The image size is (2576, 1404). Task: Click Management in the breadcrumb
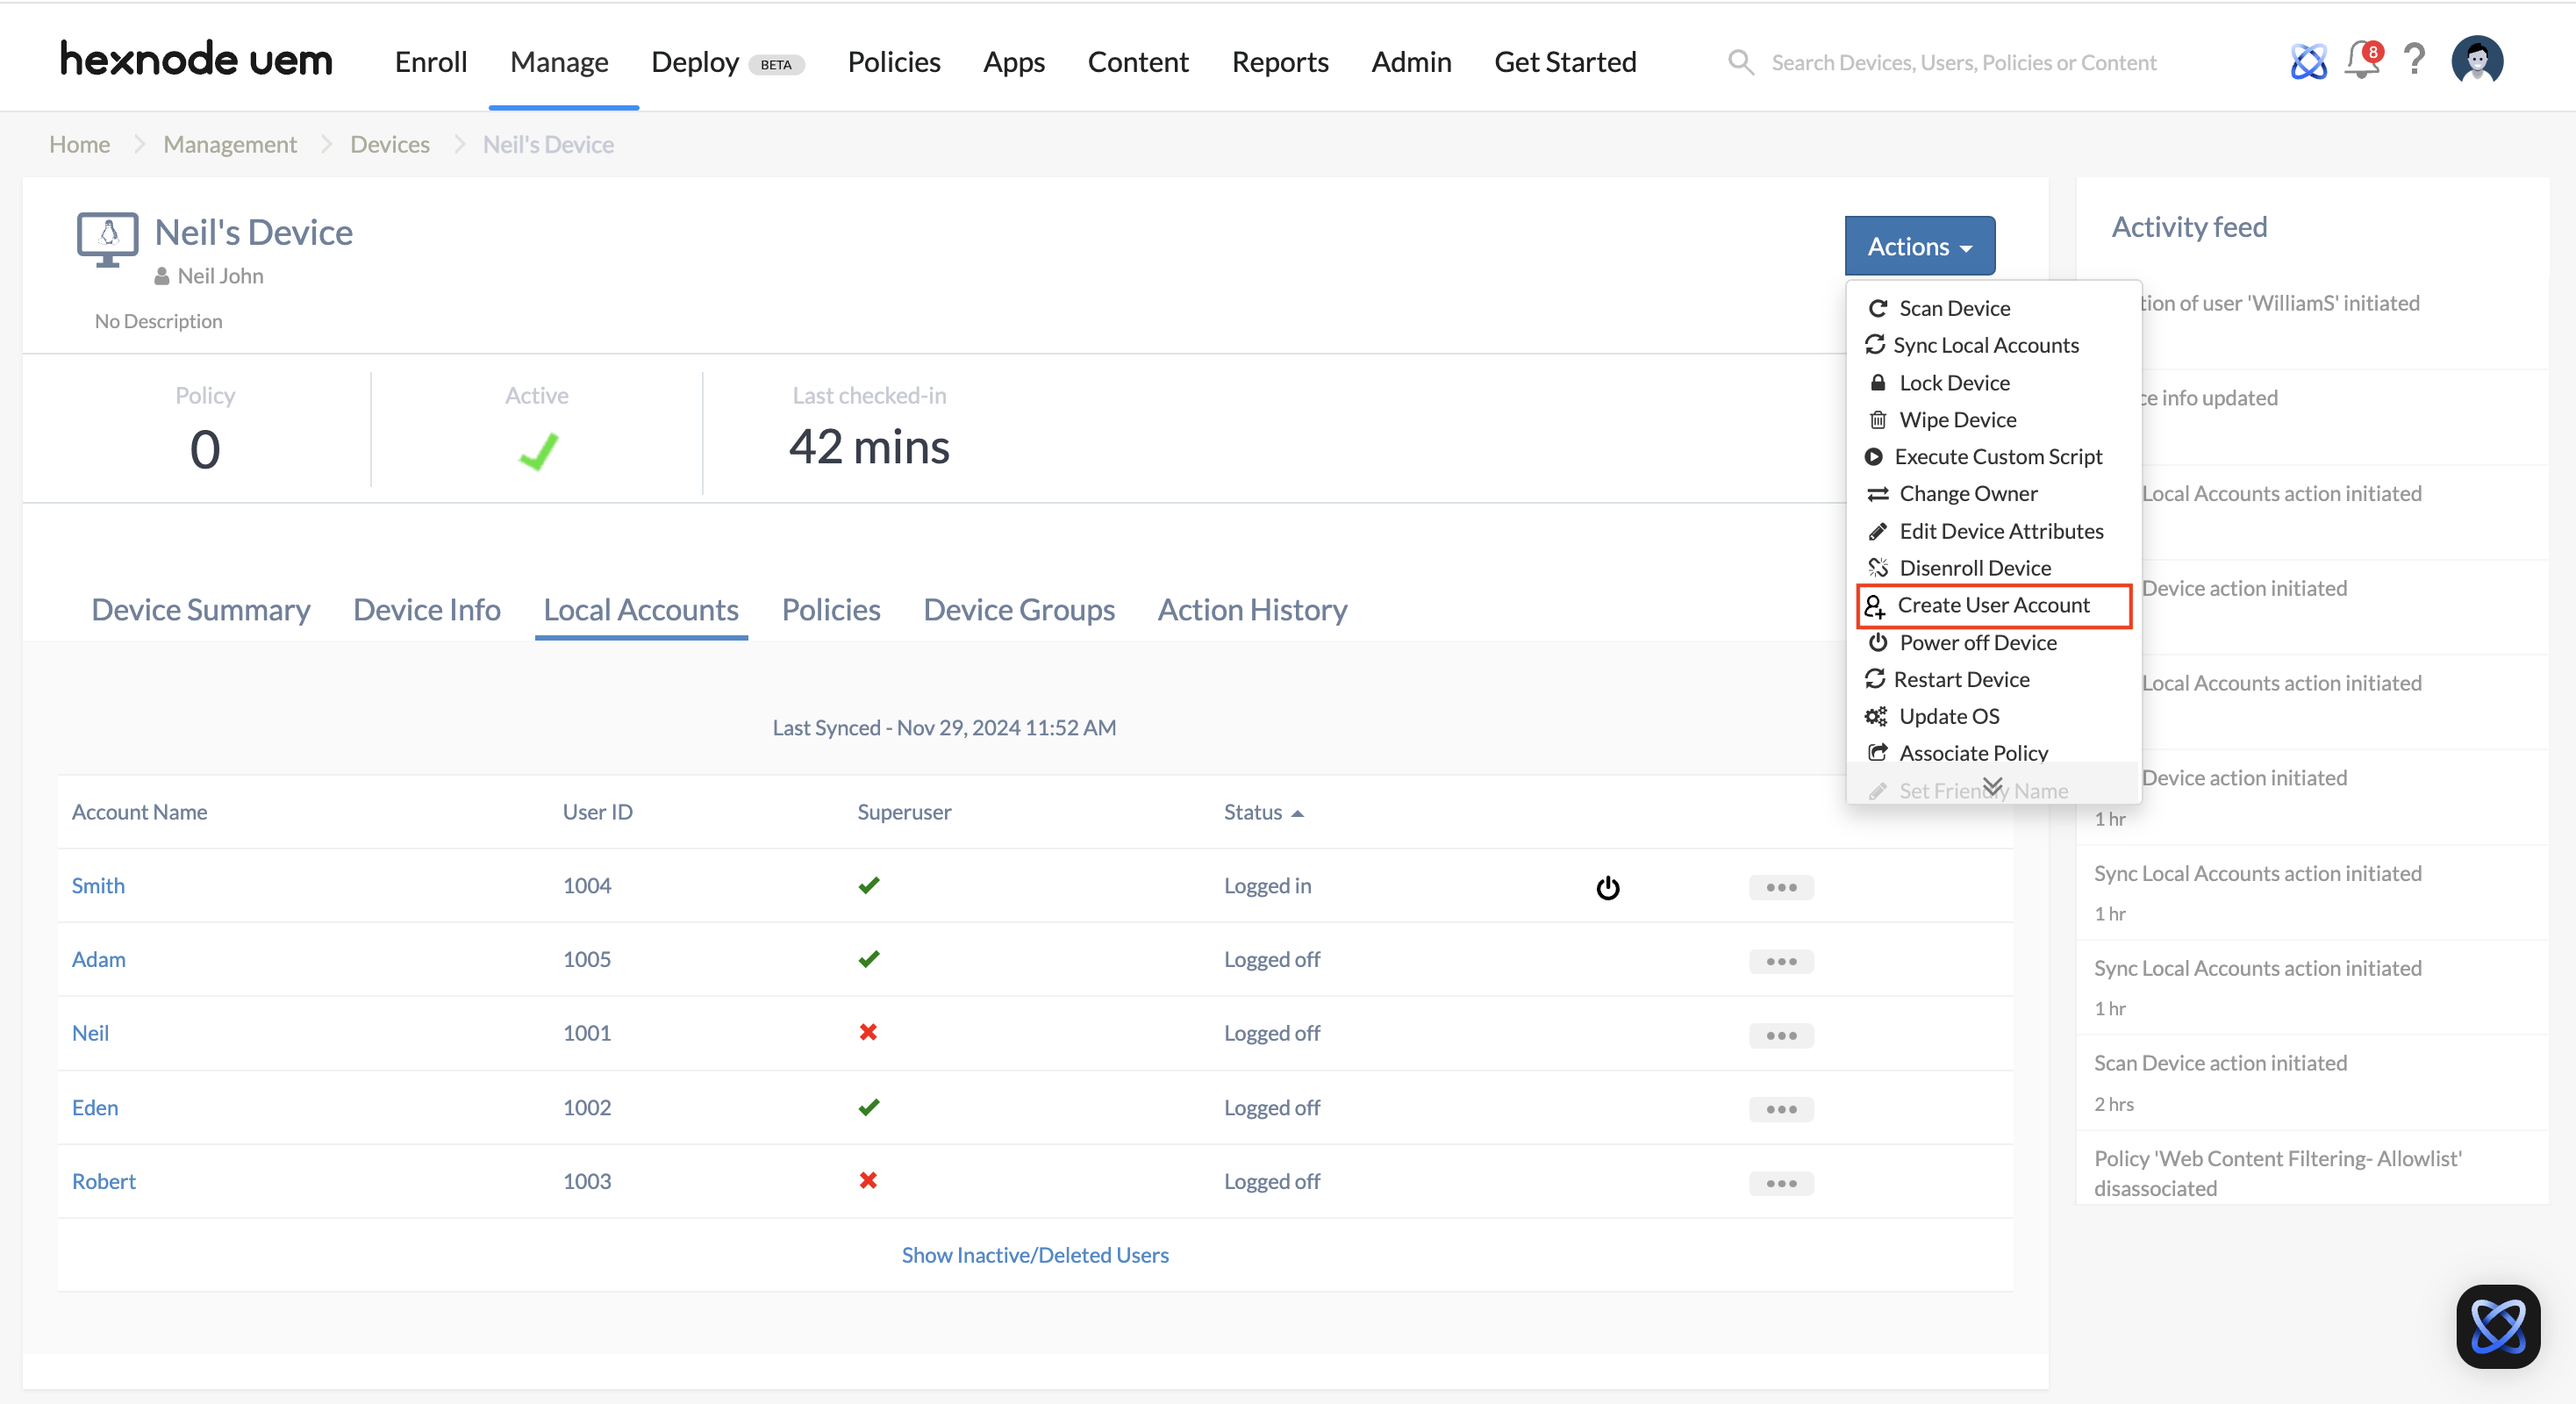[229, 144]
